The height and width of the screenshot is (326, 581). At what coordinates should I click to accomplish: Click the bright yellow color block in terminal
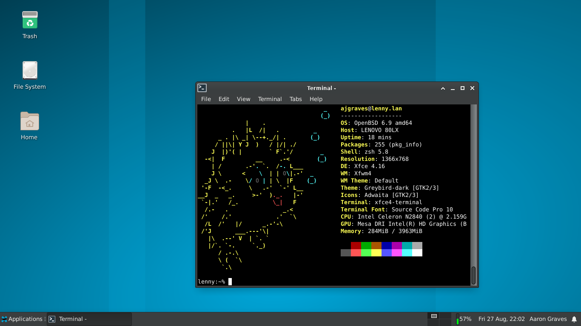tap(376, 253)
